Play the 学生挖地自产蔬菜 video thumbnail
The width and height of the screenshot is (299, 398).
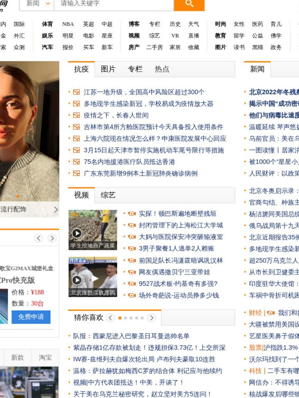click(93, 230)
